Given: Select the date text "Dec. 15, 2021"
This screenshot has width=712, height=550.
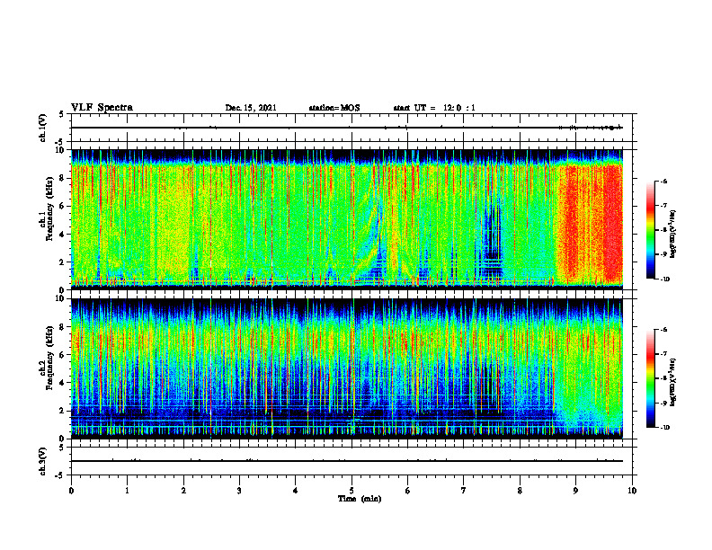Looking at the screenshot, I should click(251, 108).
